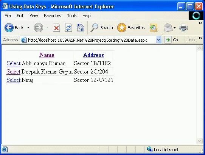
Task: Click the scrollbar up arrow
Action: [199, 48]
